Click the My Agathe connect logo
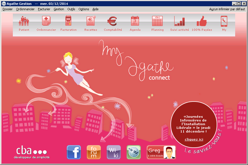 [x=136, y=60]
